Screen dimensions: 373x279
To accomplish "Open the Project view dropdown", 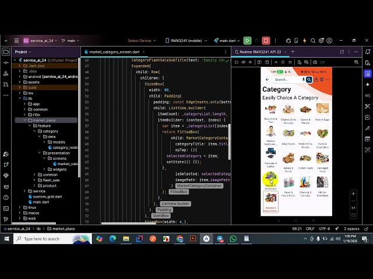I will (23, 52).
